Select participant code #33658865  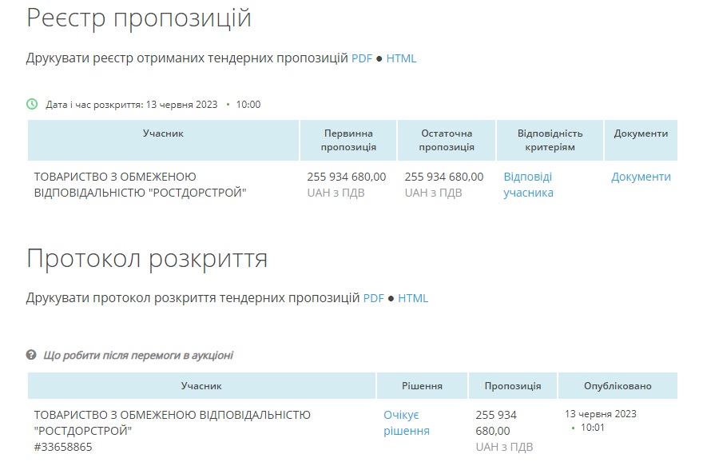(63, 447)
